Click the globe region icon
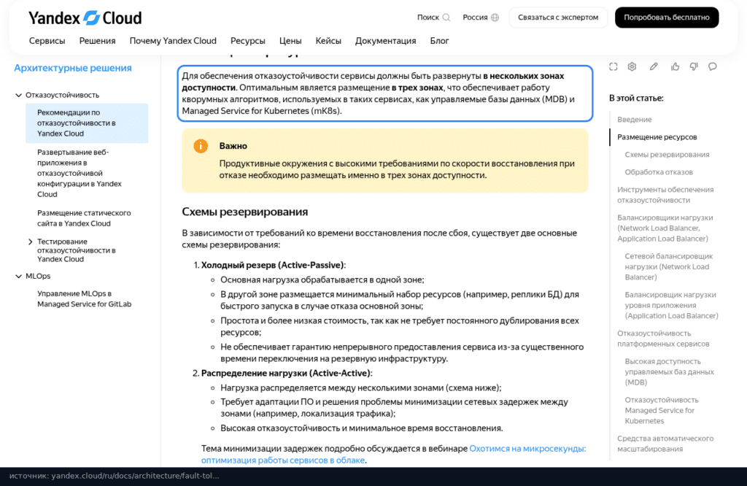 495,18
